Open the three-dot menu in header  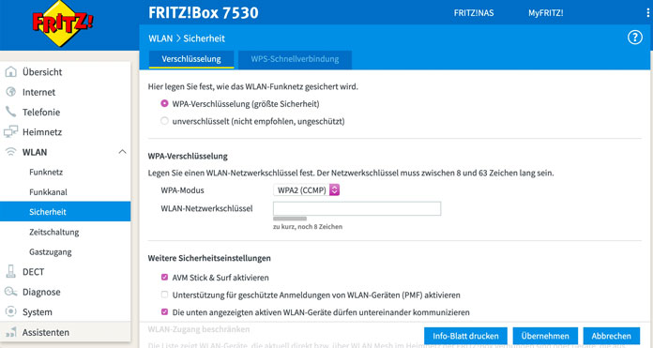click(648, 13)
